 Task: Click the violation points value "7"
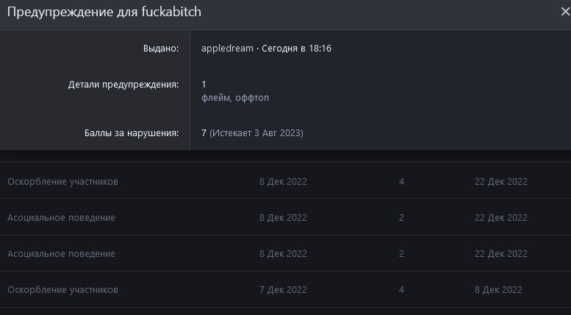click(204, 133)
